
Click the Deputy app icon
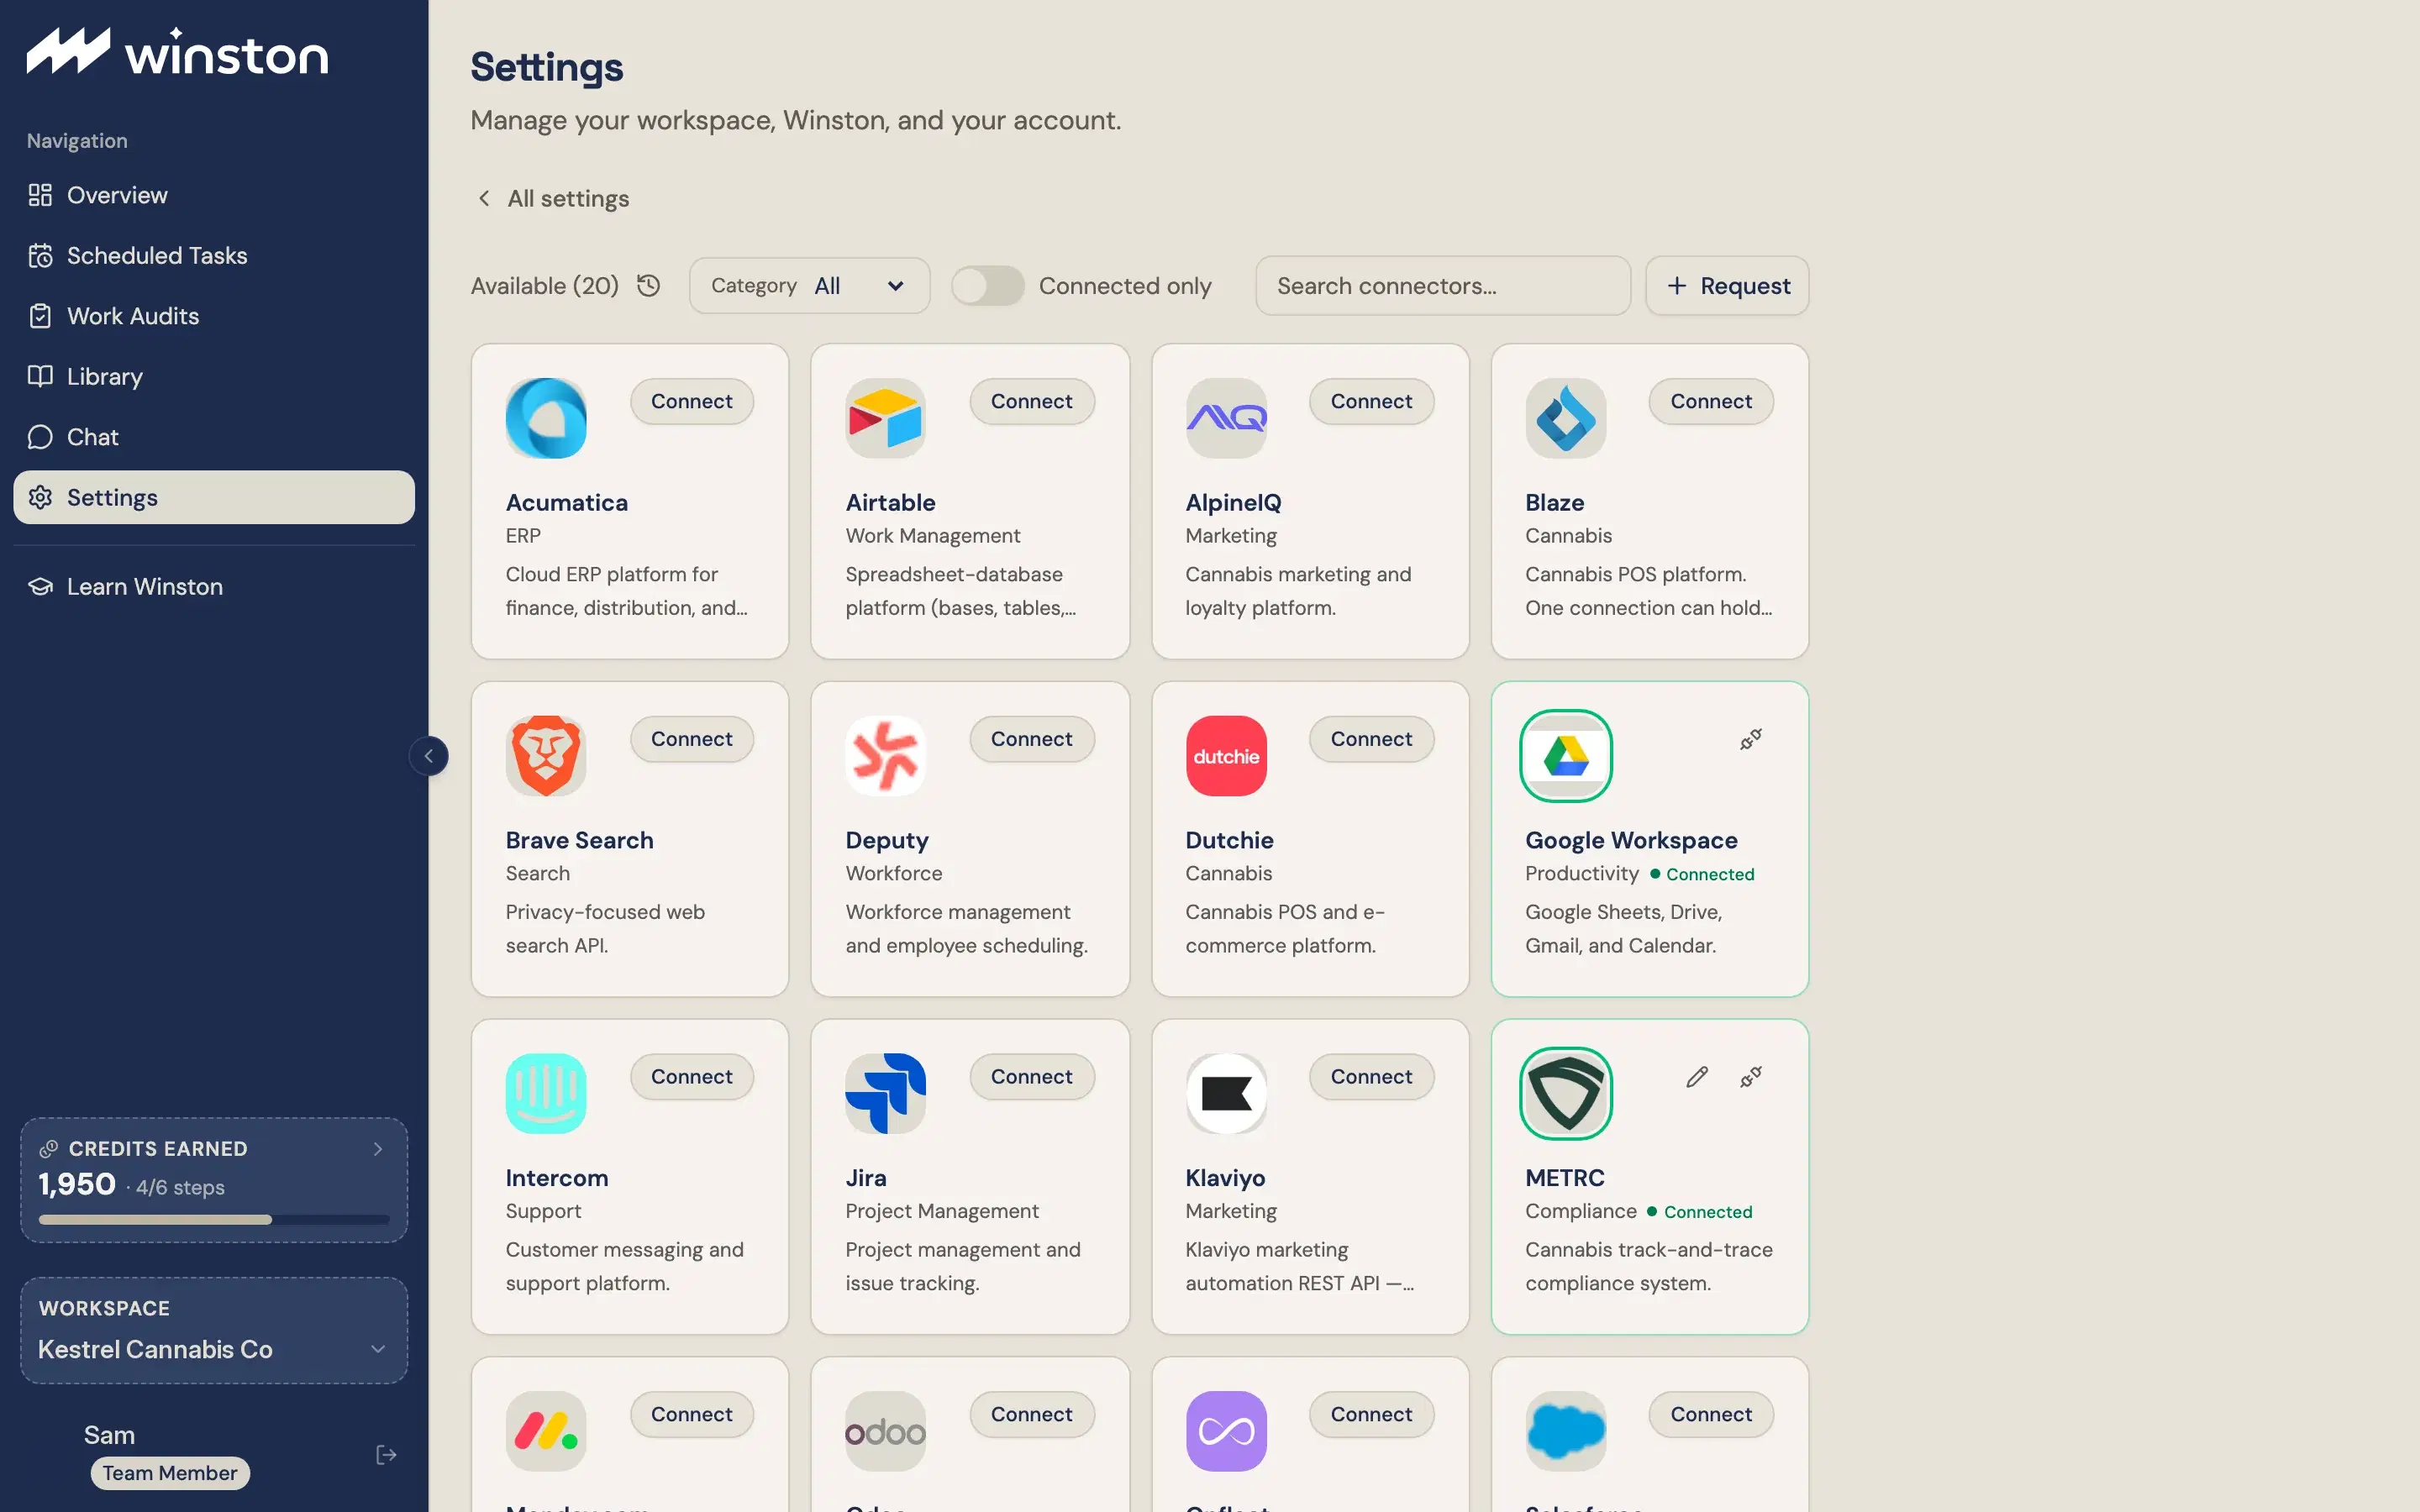885,756
